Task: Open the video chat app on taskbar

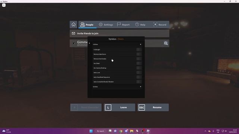Action: [115, 131]
